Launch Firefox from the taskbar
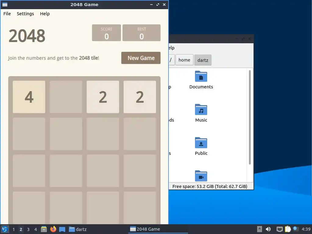The height and width of the screenshot is (234, 312). pyautogui.click(x=53, y=229)
